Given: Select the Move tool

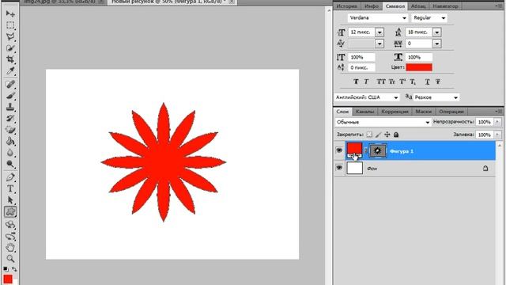Looking at the screenshot, I should 10,13.
